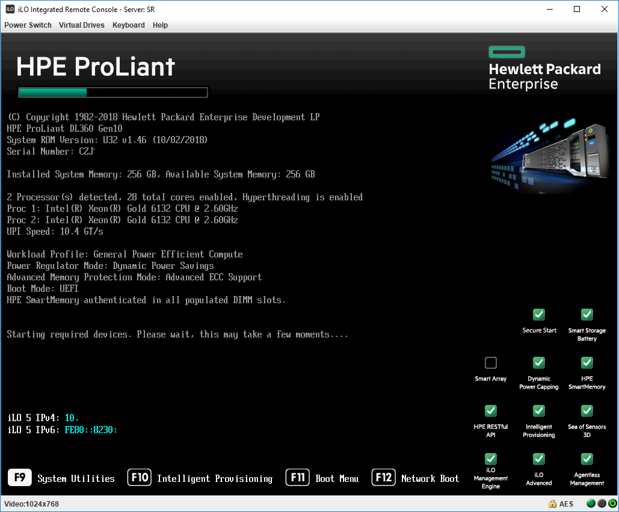619x512 pixels.
Task: Click the first green status LED in the status bar
Action: (x=591, y=504)
